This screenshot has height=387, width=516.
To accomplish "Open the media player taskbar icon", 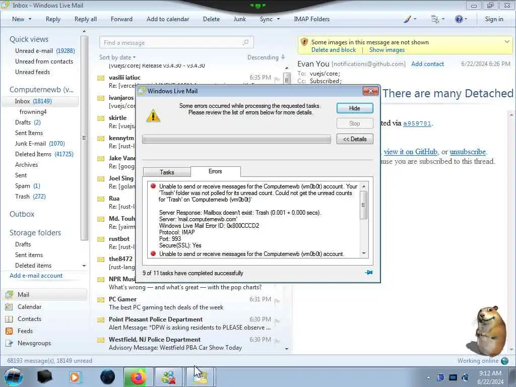I will point(75,377).
